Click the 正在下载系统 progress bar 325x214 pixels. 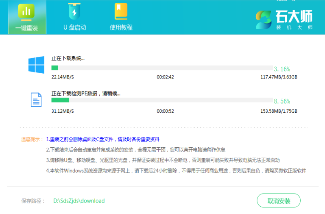162,68
